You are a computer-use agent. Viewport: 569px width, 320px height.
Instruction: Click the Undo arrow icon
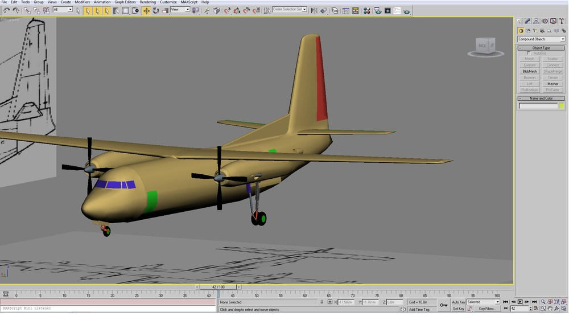[x=6, y=10]
